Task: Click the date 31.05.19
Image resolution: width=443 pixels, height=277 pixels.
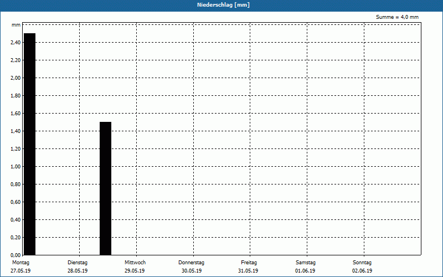Action: click(x=248, y=271)
